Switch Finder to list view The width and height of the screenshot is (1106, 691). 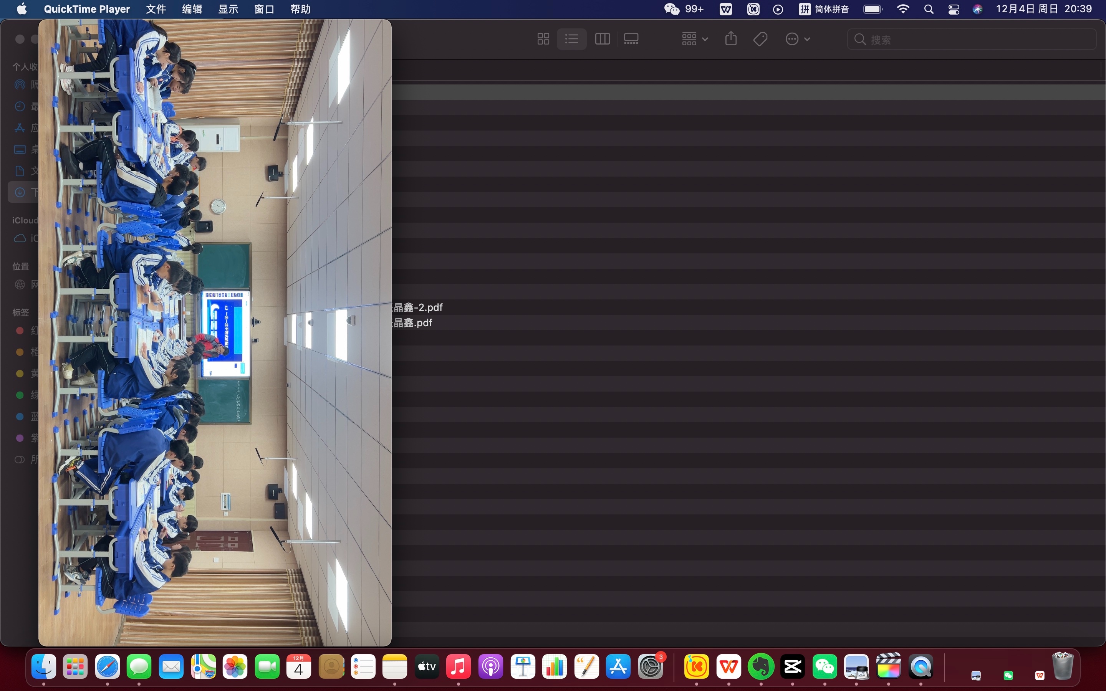[571, 39]
